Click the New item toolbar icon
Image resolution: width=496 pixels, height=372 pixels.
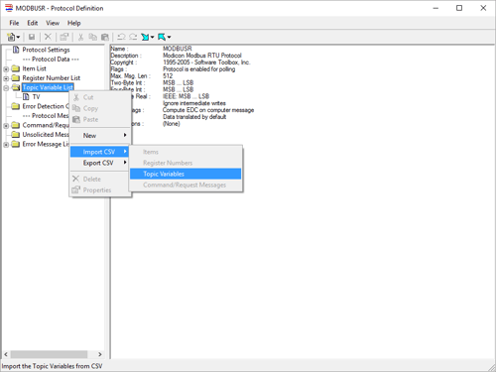pyautogui.click(x=11, y=37)
